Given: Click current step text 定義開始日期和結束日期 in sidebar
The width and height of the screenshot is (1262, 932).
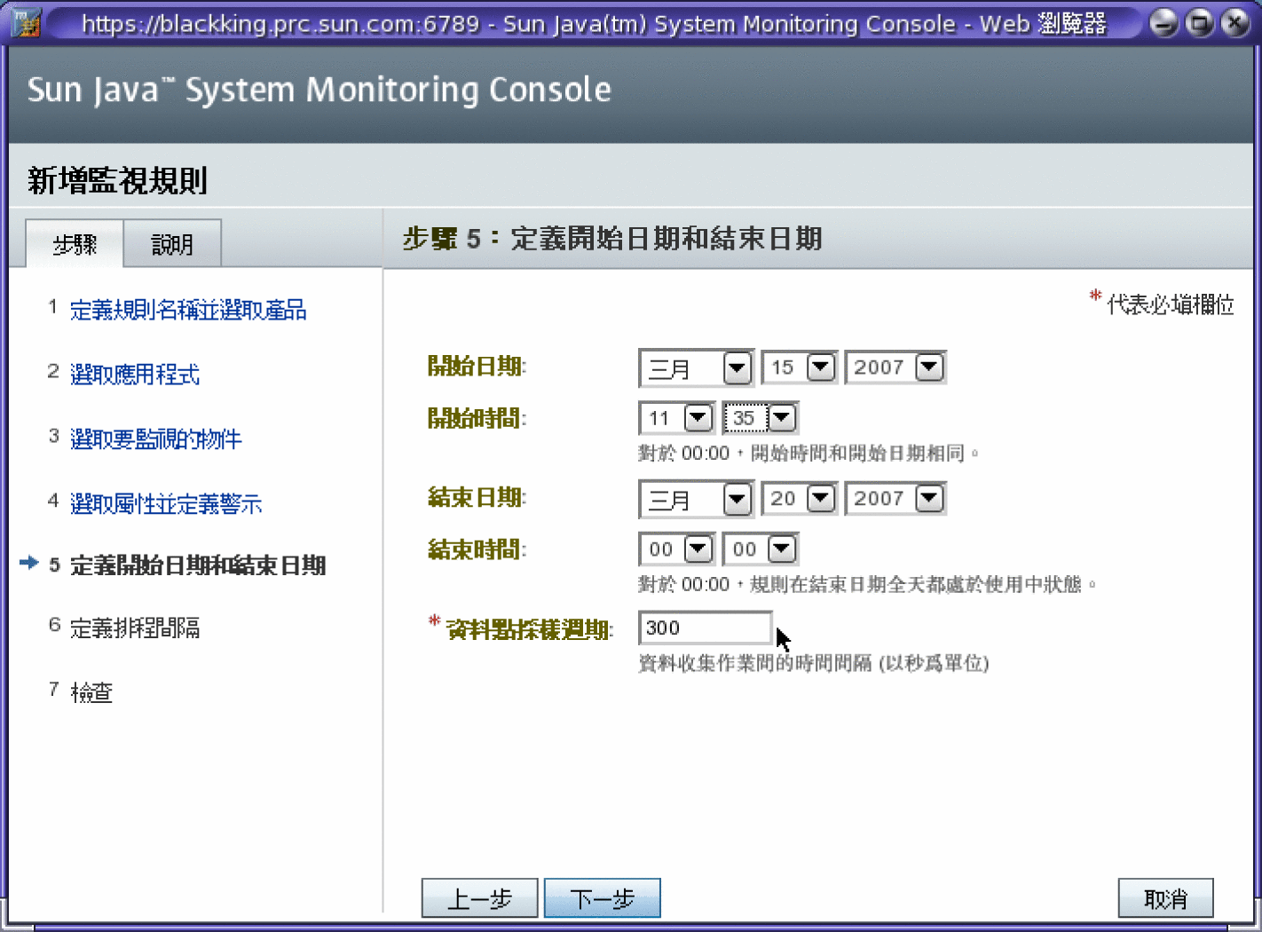Looking at the screenshot, I should coord(198,565).
